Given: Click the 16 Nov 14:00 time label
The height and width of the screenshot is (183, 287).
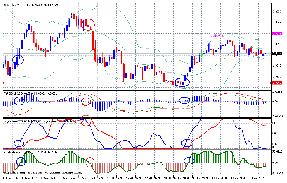Looking at the screenshot, I should [49, 178].
